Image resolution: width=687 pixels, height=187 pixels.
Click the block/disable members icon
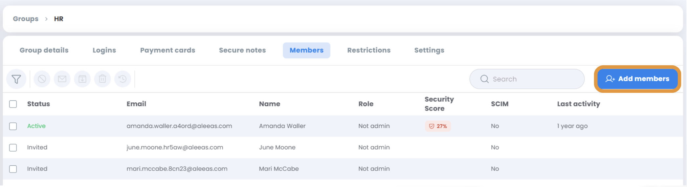pyautogui.click(x=42, y=79)
